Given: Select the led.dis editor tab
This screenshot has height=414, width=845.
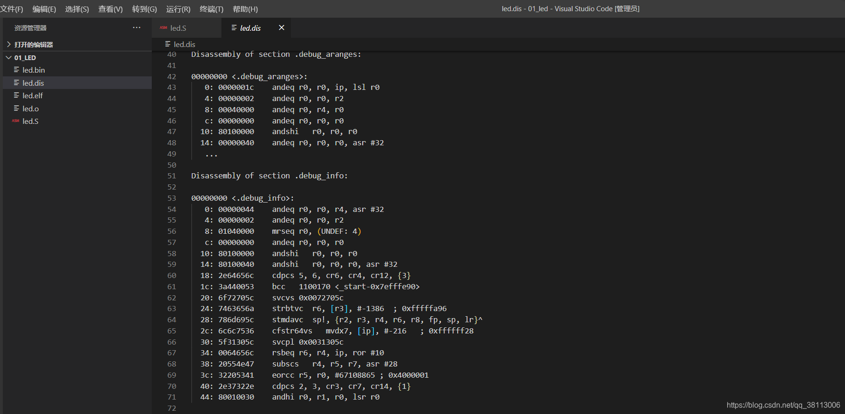Looking at the screenshot, I should tap(257, 28).
